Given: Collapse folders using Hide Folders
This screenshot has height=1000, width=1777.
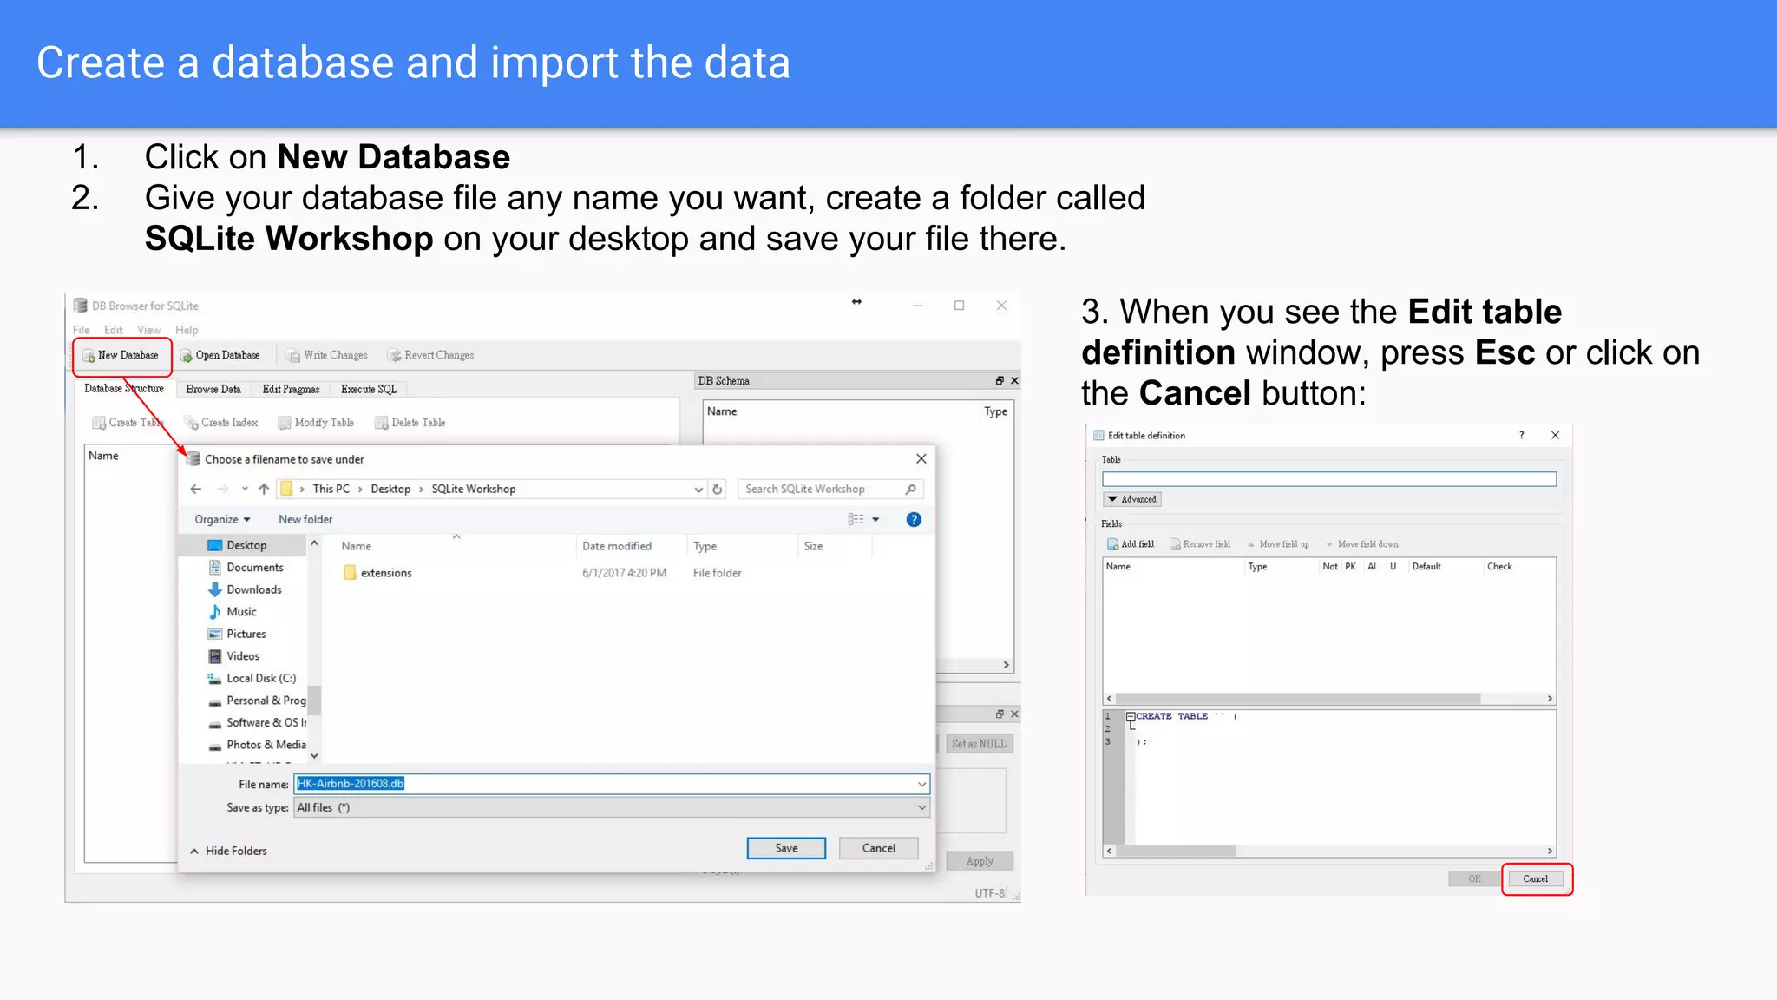Looking at the screenshot, I should [228, 851].
